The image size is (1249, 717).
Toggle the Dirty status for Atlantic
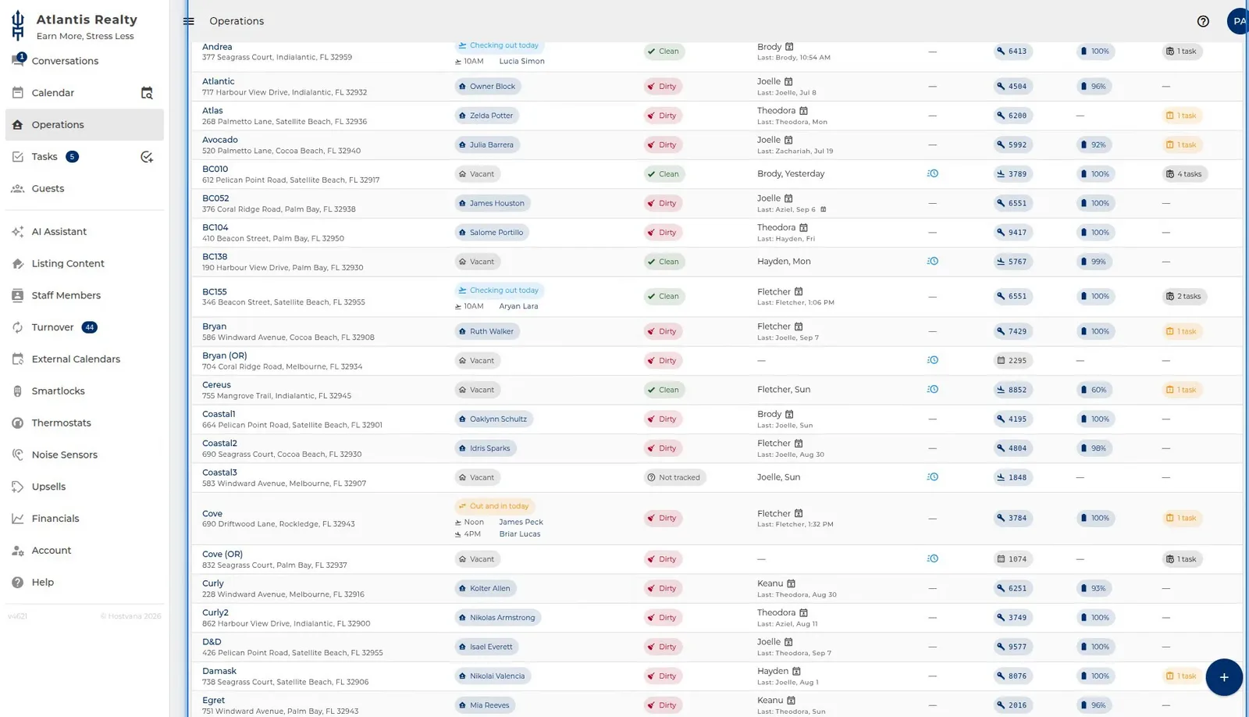pyautogui.click(x=663, y=87)
